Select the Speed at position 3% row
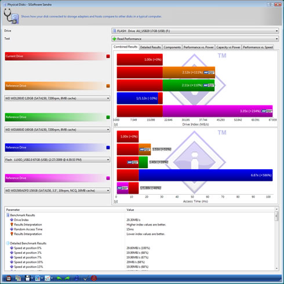 [x=140, y=253]
